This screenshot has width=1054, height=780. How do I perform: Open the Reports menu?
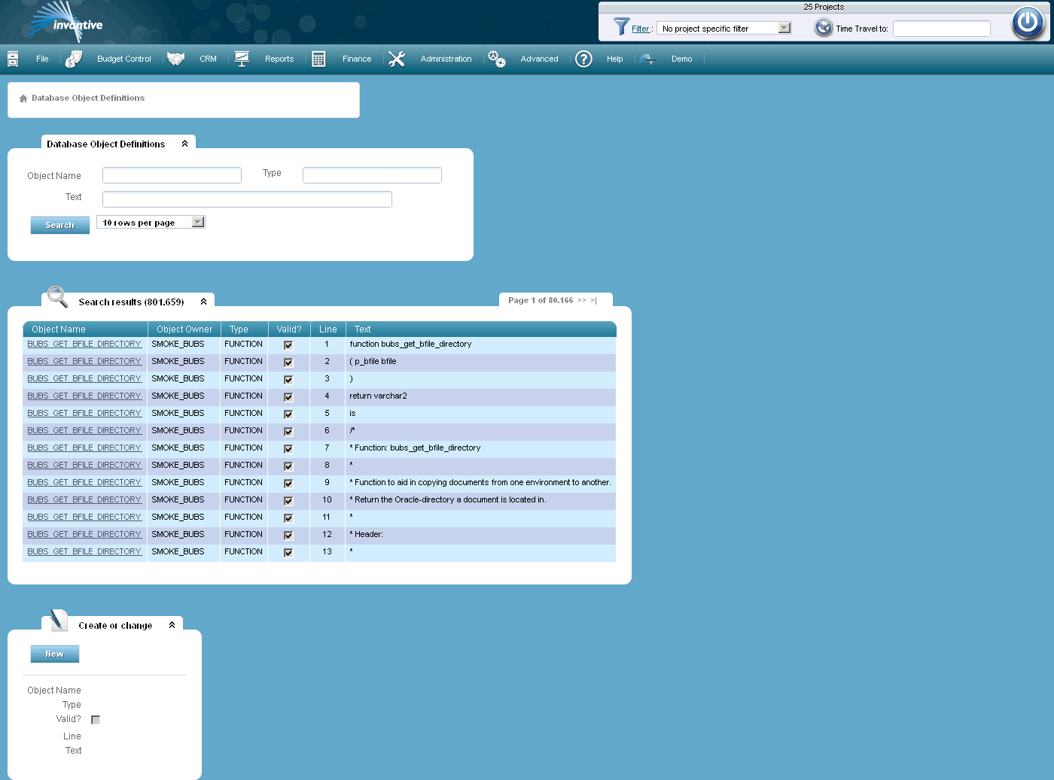[x=279, y=59]
